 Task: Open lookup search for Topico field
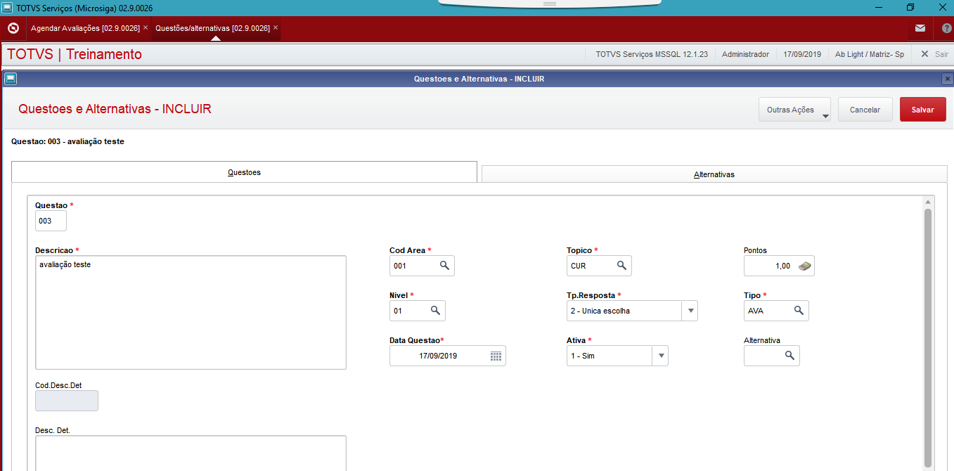pos(621,266)
